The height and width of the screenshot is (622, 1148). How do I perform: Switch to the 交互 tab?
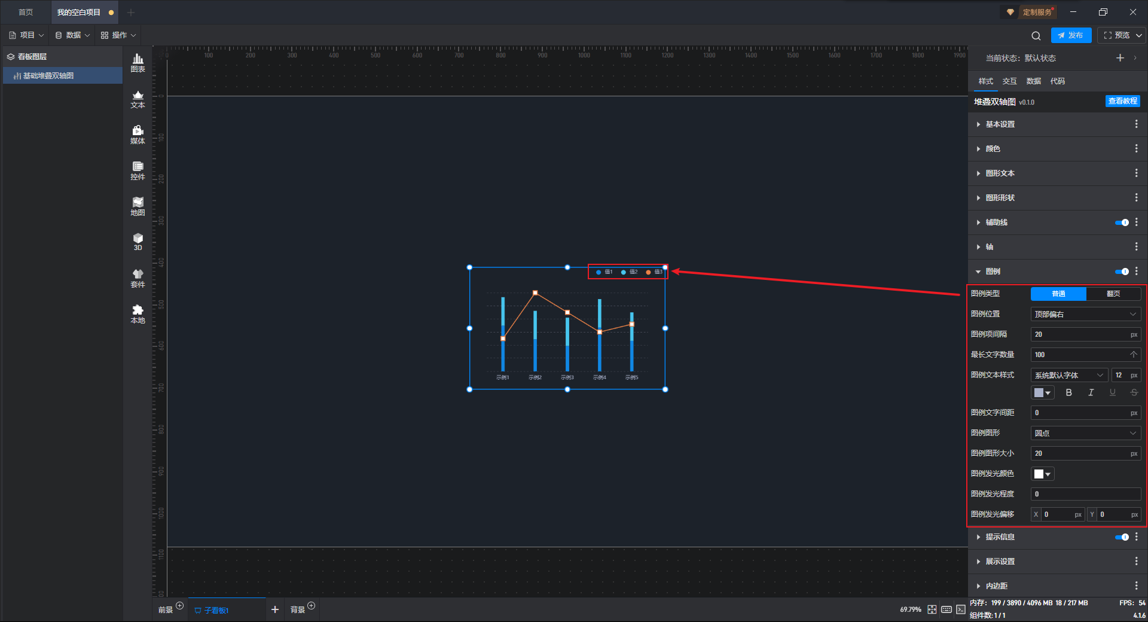(1010, 81)
